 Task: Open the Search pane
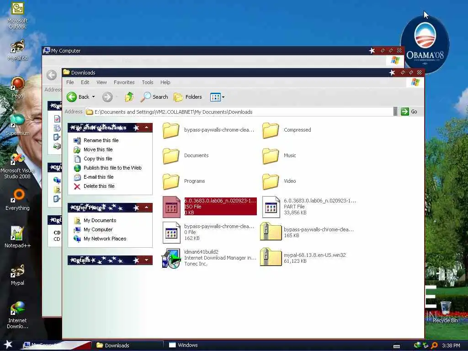[x=154, y=97]
